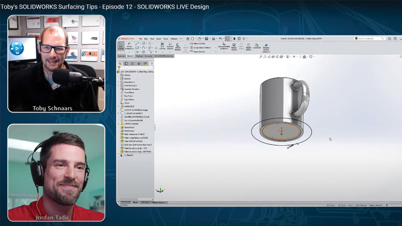This screenshot has height=226, width=402.
Task: Click Move Entities command
Action: [197, 52]
